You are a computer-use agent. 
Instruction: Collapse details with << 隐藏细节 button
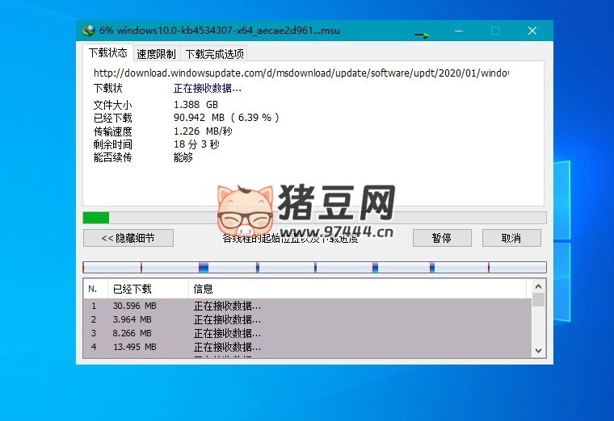[128, 238]
